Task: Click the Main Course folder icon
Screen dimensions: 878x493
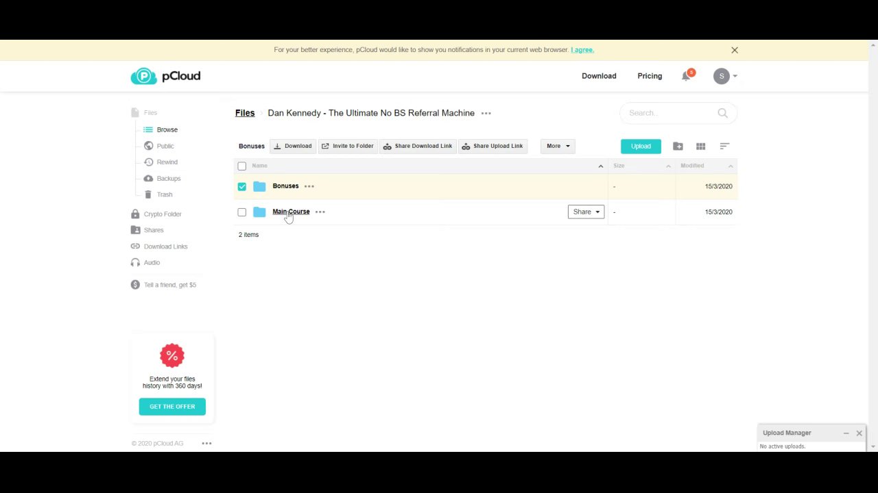Action: click(x=259, y=212)
